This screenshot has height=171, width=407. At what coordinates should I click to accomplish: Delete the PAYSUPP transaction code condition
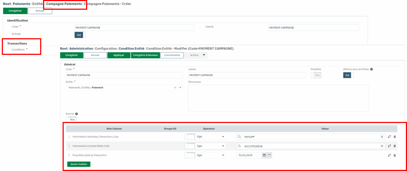pos(394,137)
